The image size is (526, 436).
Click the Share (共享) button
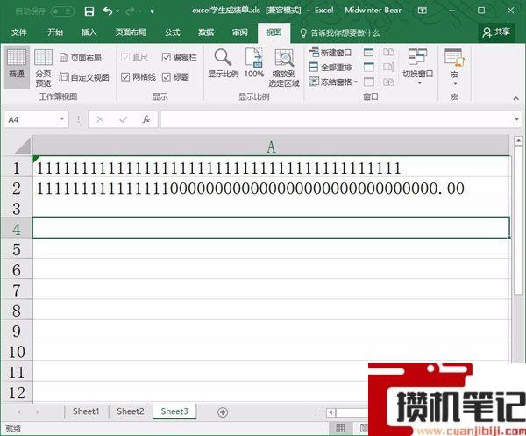[x=496, y=32]
